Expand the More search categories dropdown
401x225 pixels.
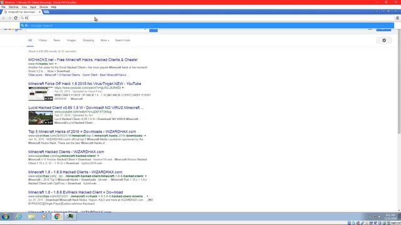pyautogui.click(x=105, y=40)
